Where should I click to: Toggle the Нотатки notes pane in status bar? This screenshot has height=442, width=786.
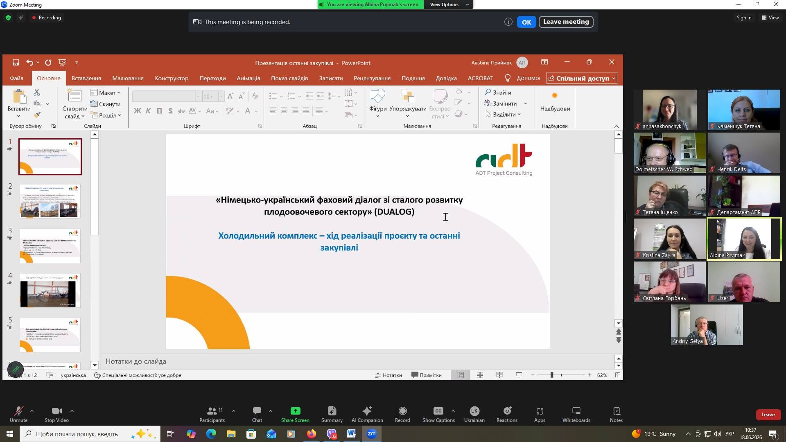click(388, 375)
